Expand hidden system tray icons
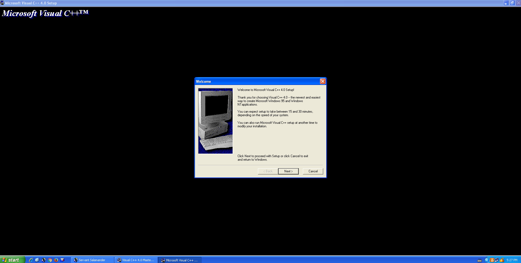521x263 pixels. (487, 260)
